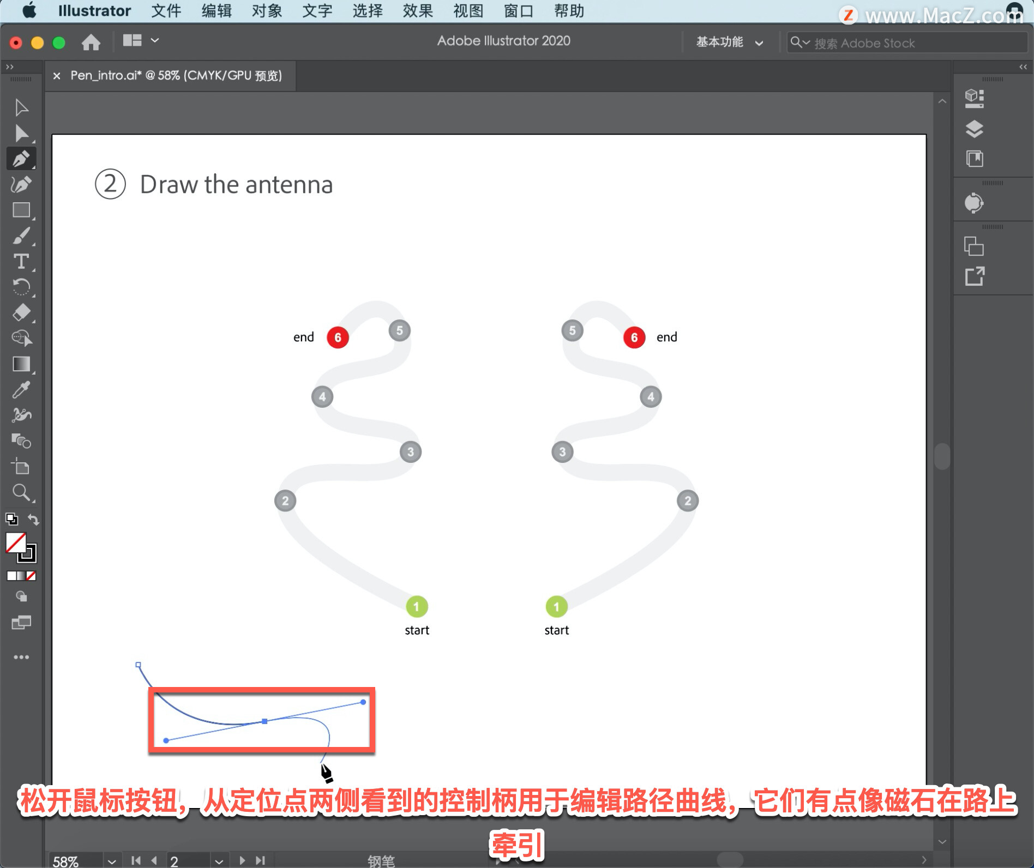Go to the last artboard

260,860
